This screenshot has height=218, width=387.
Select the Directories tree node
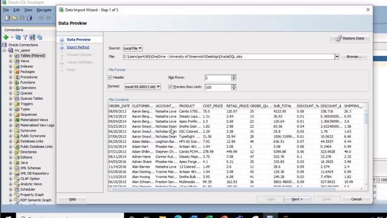[x=28, y=152]
